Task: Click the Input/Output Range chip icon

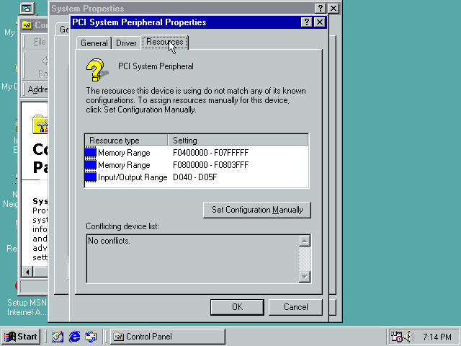Action: 91,177
